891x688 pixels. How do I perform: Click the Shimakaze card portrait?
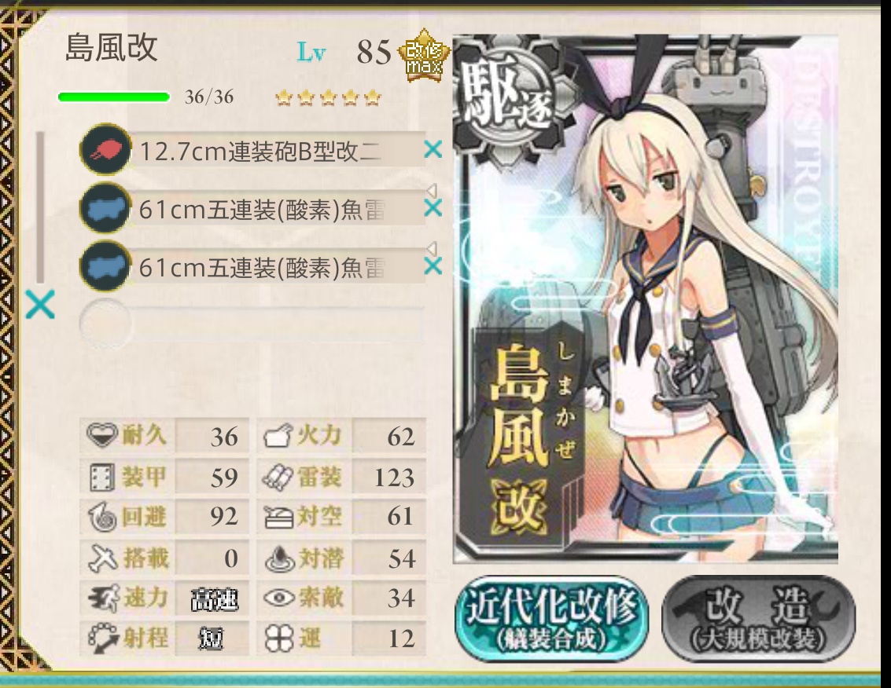click(x=646, y=299)
